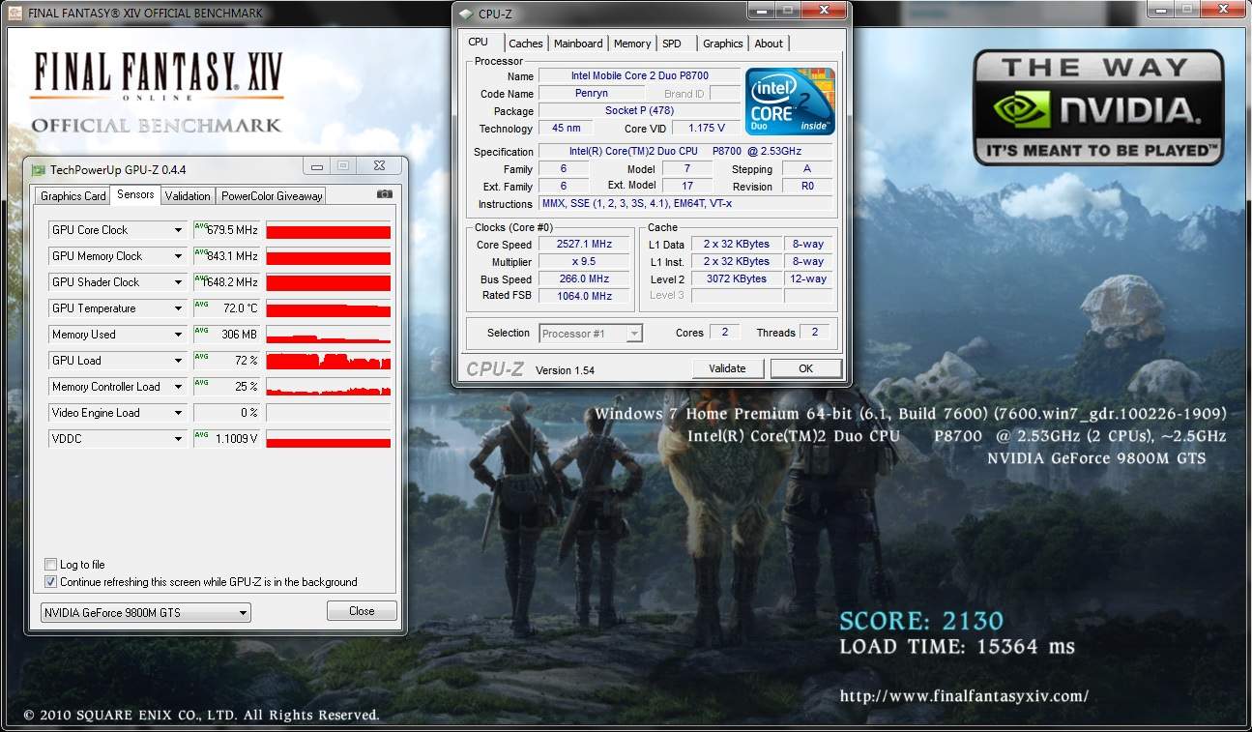Click the Multiplier value x 9.5
The width and height of the screenshot is (1252, 732).
(x=584, y=262)
